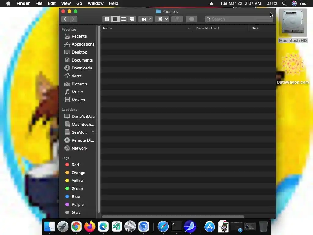Open Finder from the Dock

click(x=49, y=226)
